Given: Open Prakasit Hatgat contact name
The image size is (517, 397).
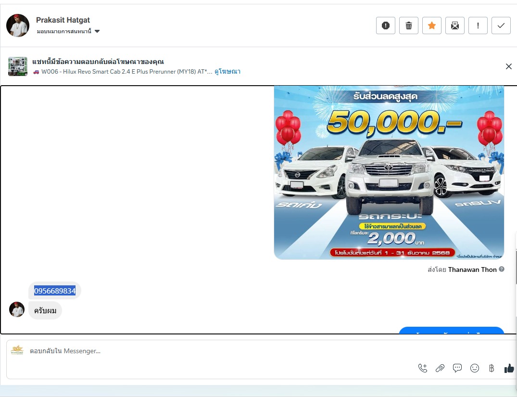Looking at the screenshot, I should pyautogui.click(x=63, y=20).
